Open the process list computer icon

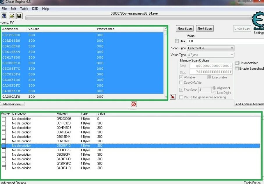tap(4, 16)
